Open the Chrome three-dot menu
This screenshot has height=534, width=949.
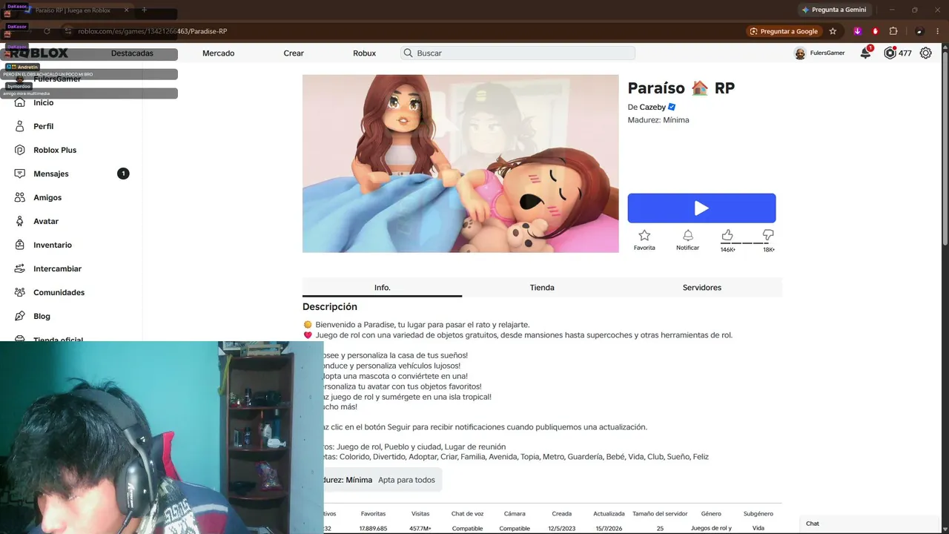click(x=938, y=31)
